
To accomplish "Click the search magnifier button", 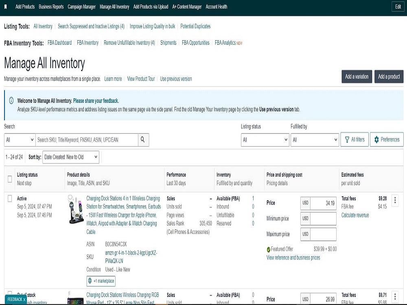I will (143, 140).
